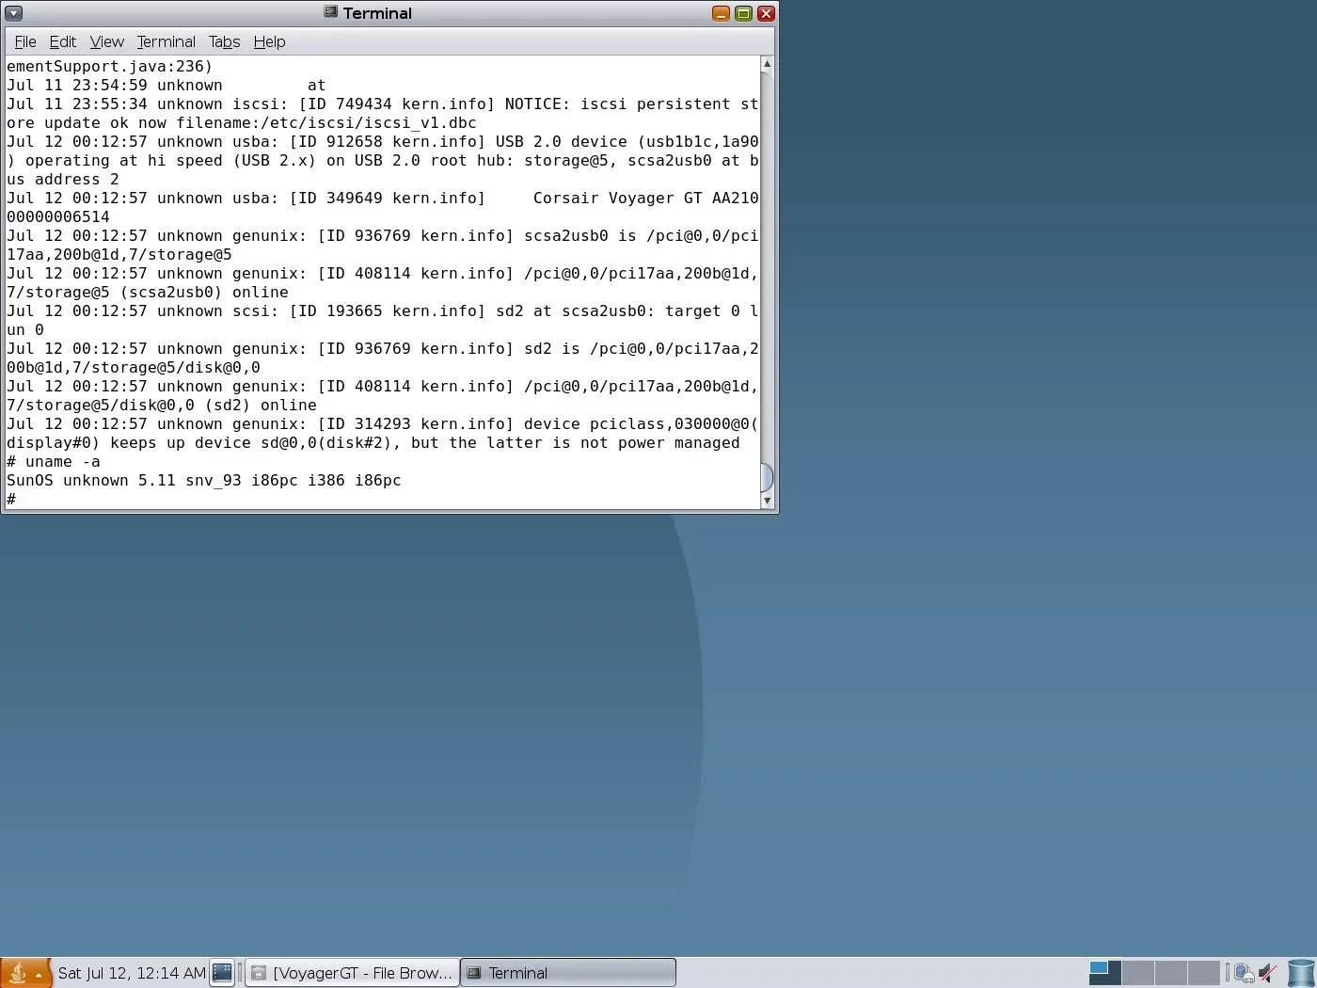The height and width of the screenshot is (988, 1317).
Task: Switch to the second workspace
Action: click(x=1137, y=972)
